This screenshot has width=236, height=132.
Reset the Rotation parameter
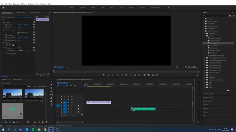[34, 35]
